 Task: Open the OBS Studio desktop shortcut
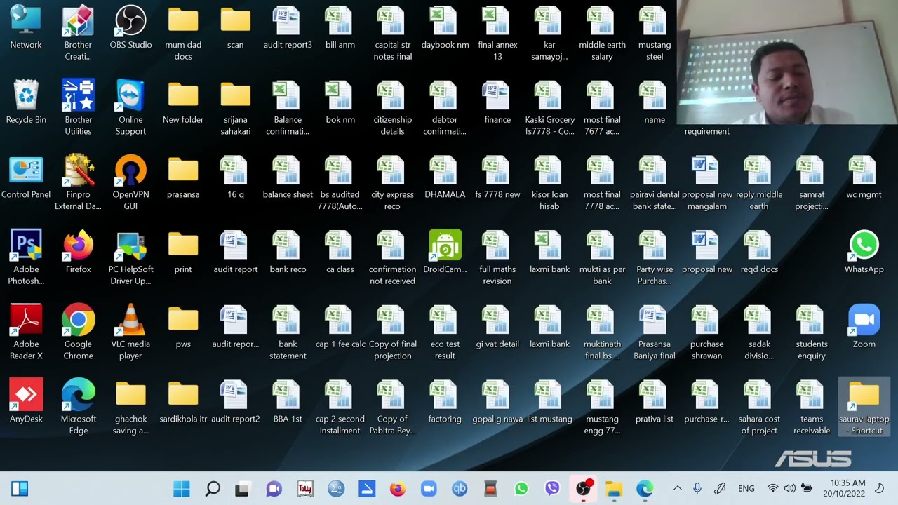130,28
